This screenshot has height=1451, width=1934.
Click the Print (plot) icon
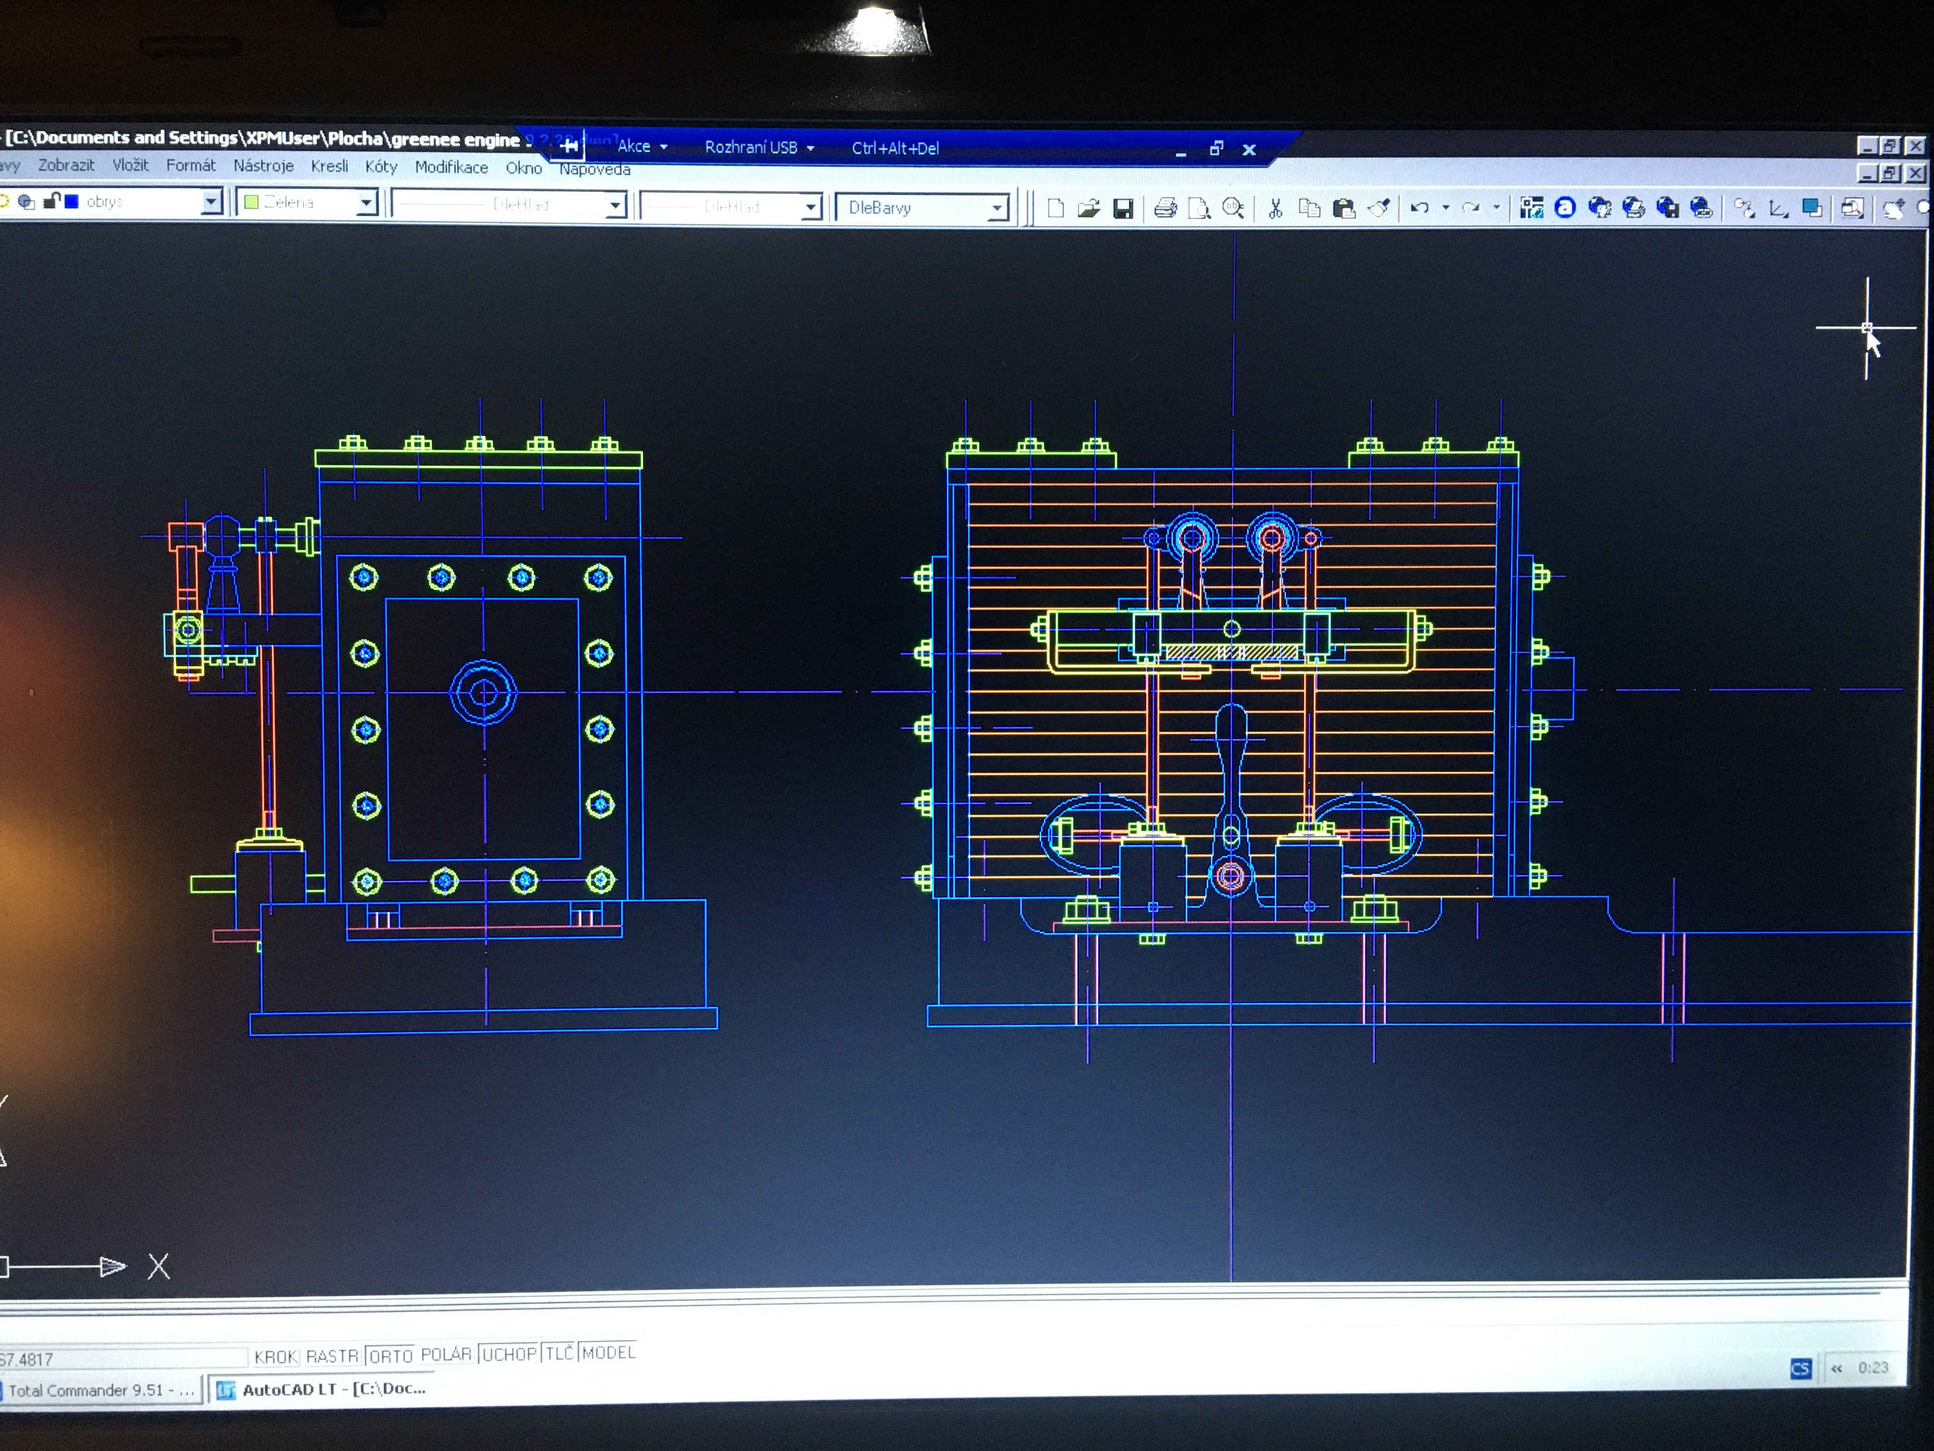(1165, 208)
